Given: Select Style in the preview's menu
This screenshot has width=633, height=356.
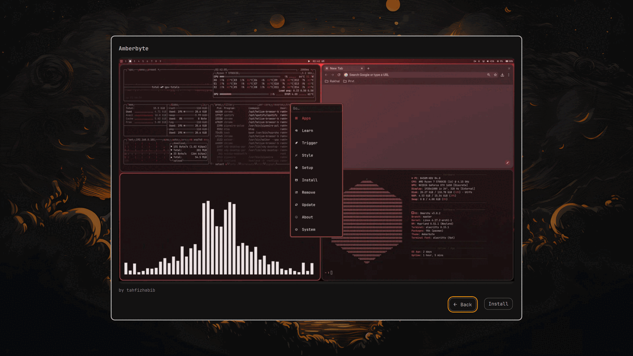Looking at the screenshot, I should 316,155.
